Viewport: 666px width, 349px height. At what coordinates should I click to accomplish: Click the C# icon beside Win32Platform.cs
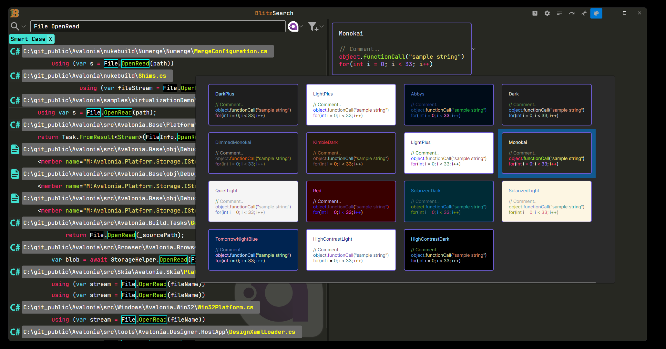pos(15,307)
